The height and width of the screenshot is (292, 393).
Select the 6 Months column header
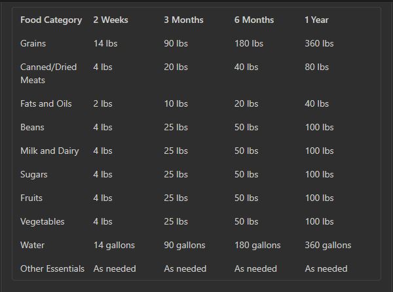point(254,20)
